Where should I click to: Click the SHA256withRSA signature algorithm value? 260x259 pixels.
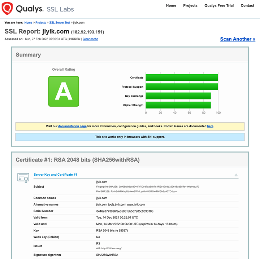pos(107,255)
